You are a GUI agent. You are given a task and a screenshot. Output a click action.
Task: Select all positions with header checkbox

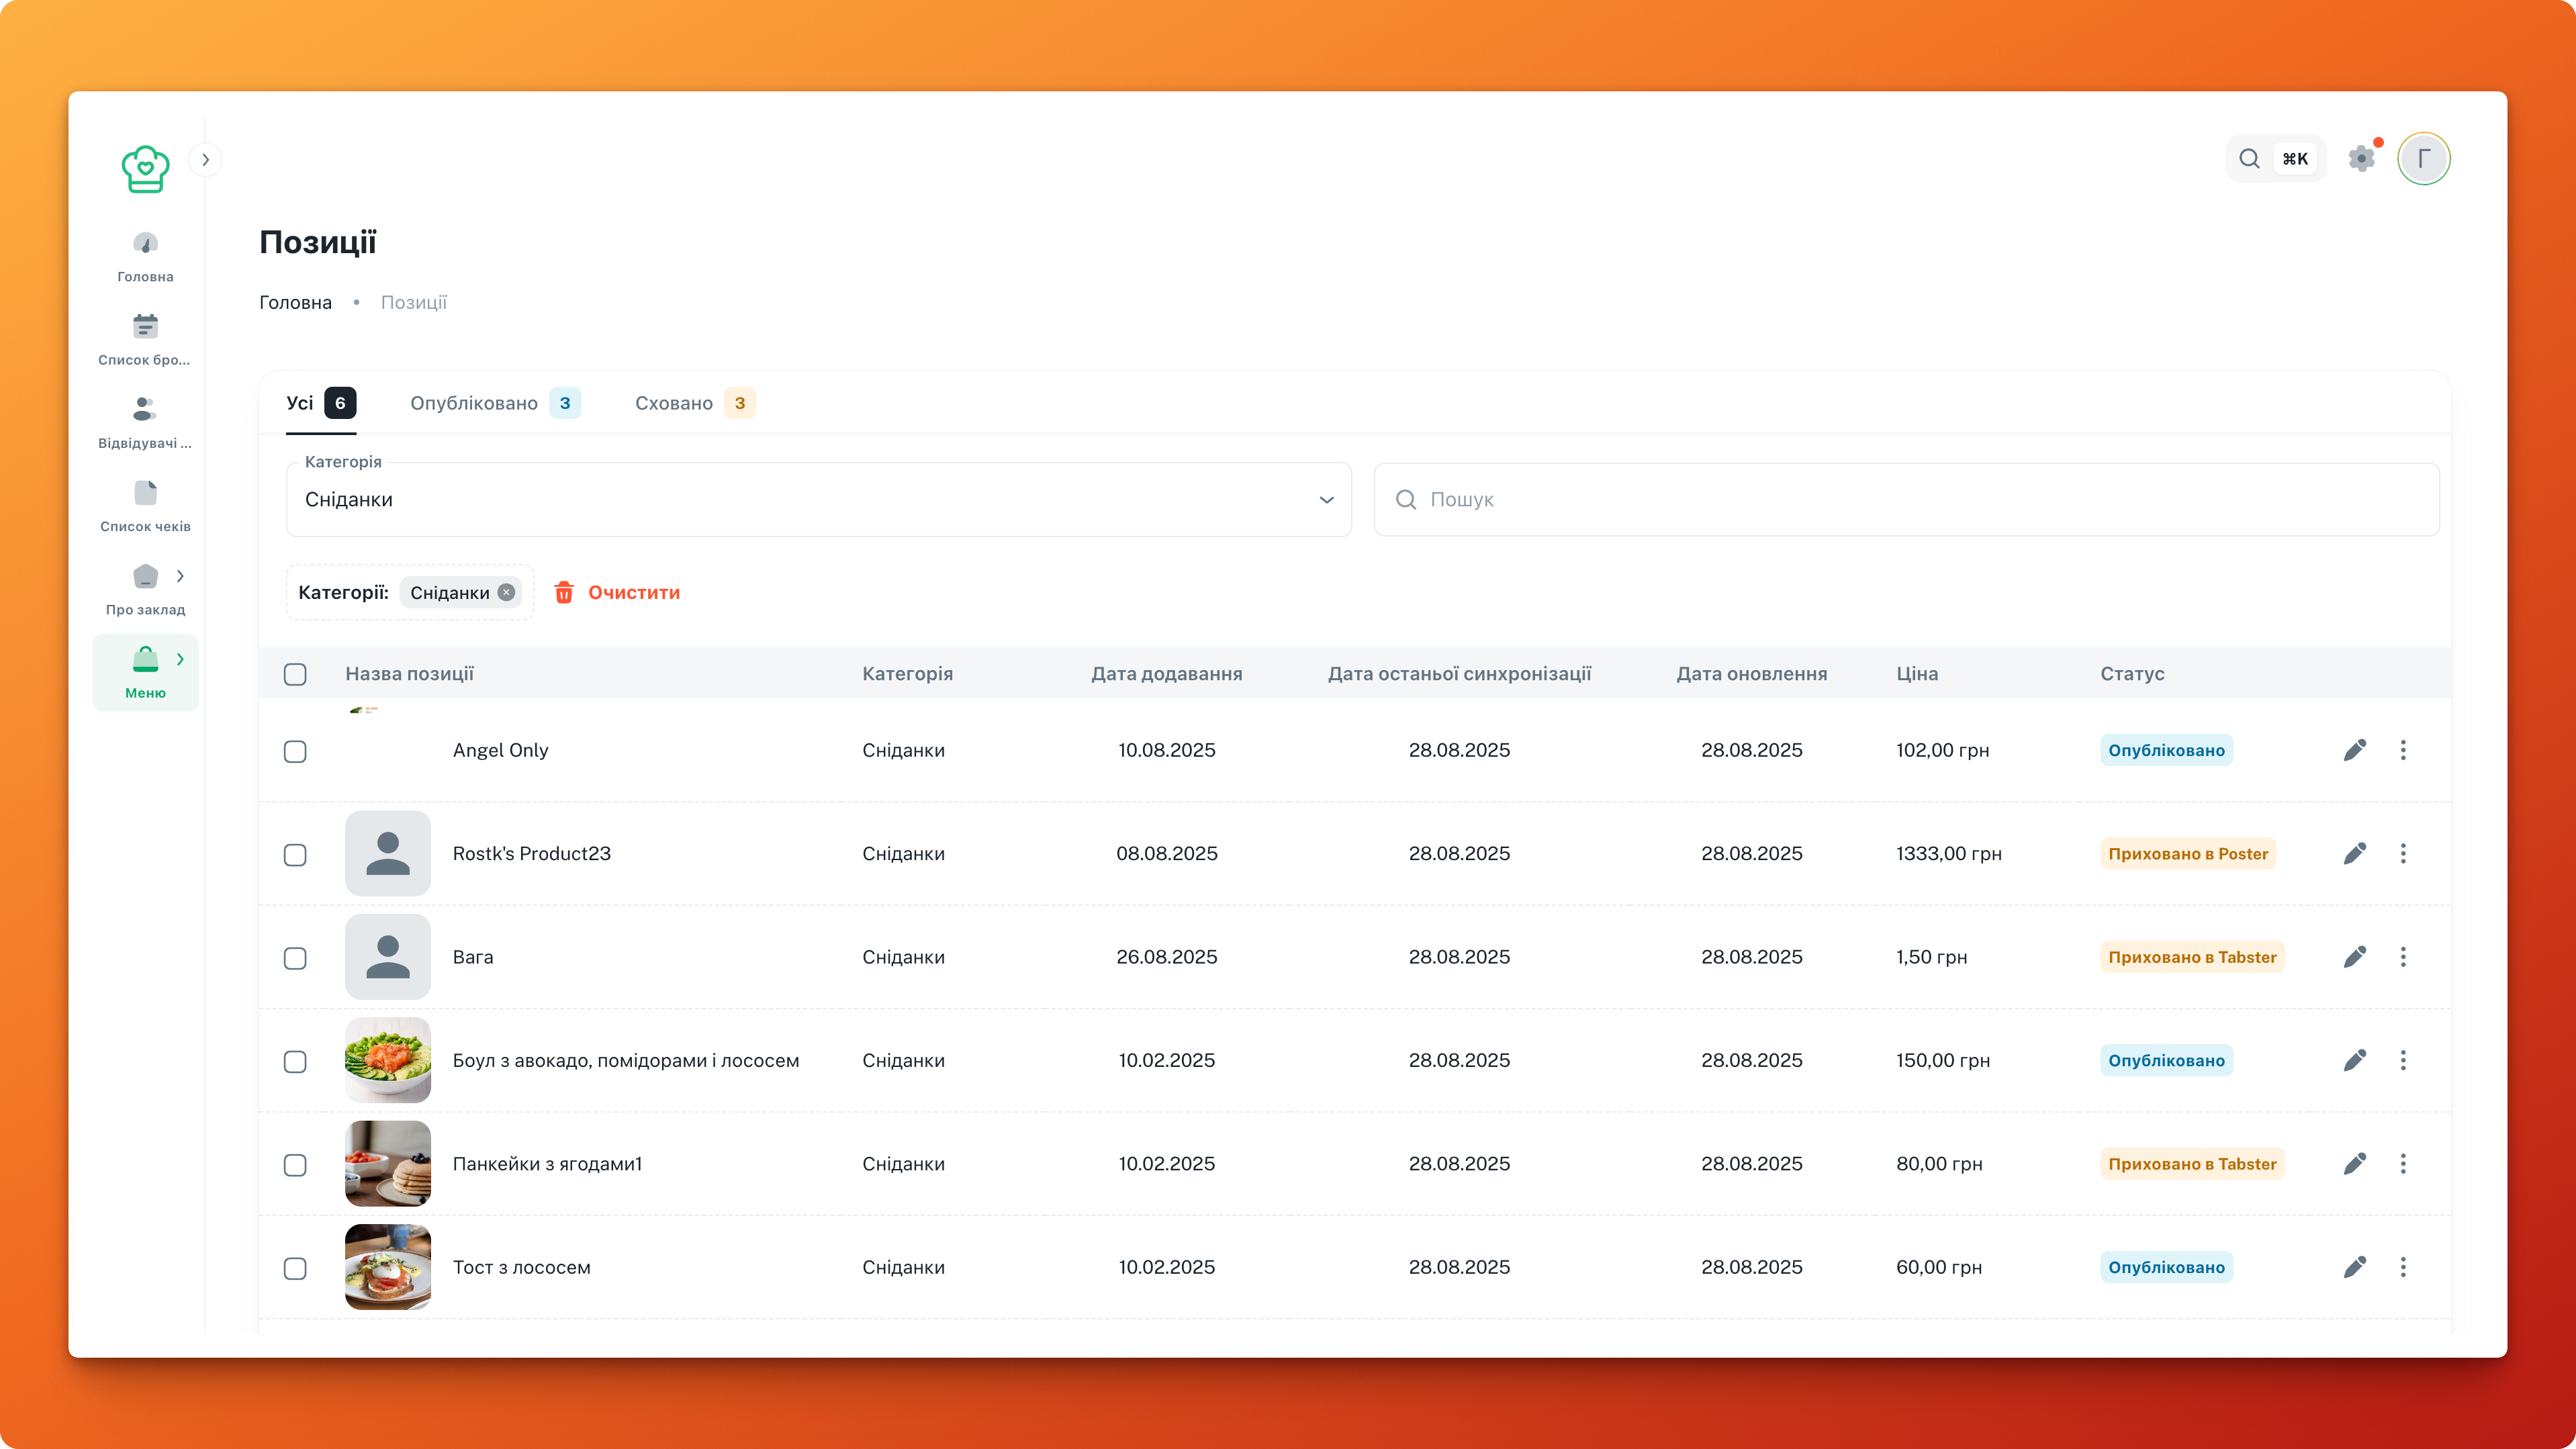[x=295, y=676]
